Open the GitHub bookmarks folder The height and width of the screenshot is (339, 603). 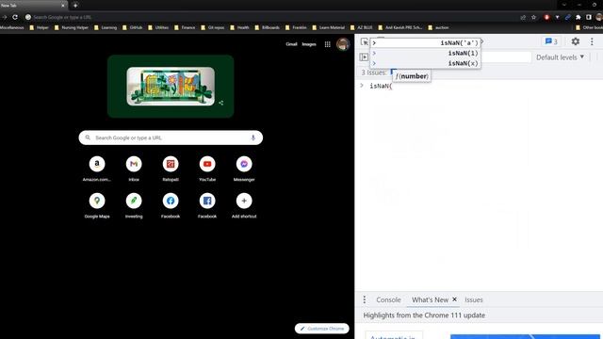133,27
